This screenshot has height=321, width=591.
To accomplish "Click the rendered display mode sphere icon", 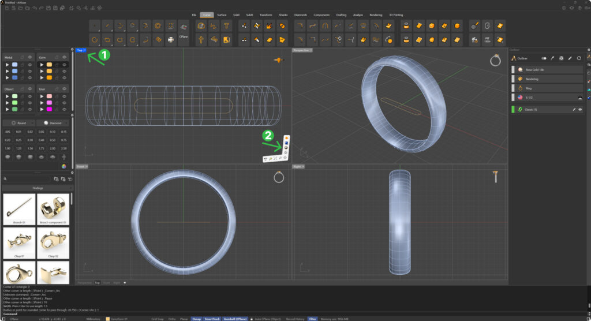I will click(x=286, y=148).
